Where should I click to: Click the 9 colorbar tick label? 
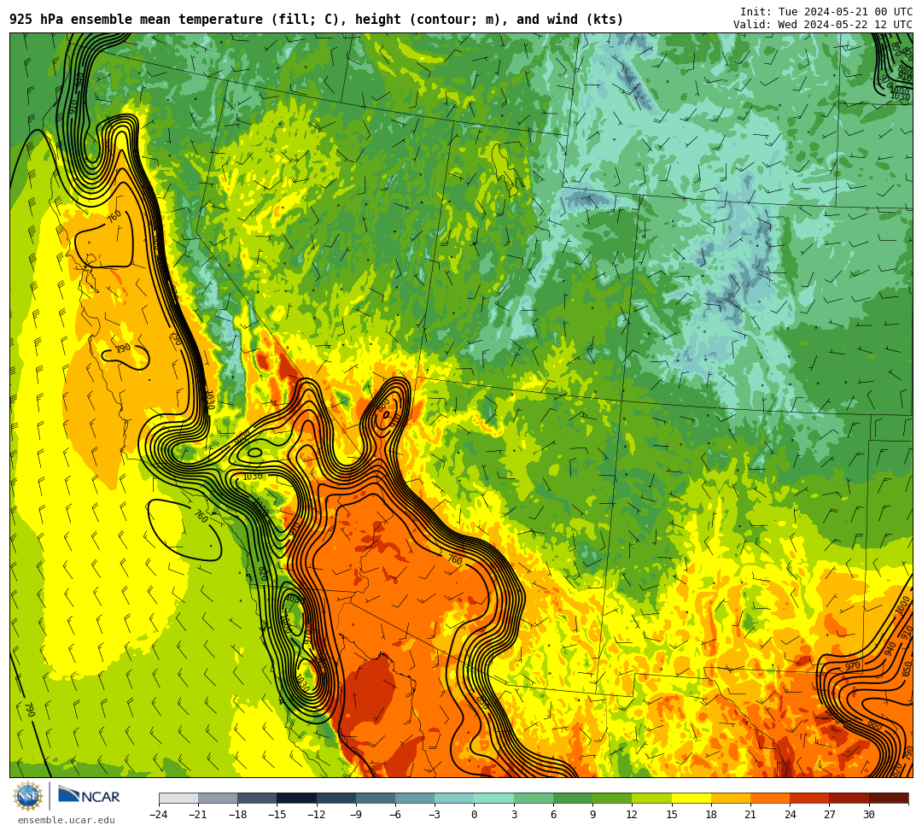(x=592, y=815)
